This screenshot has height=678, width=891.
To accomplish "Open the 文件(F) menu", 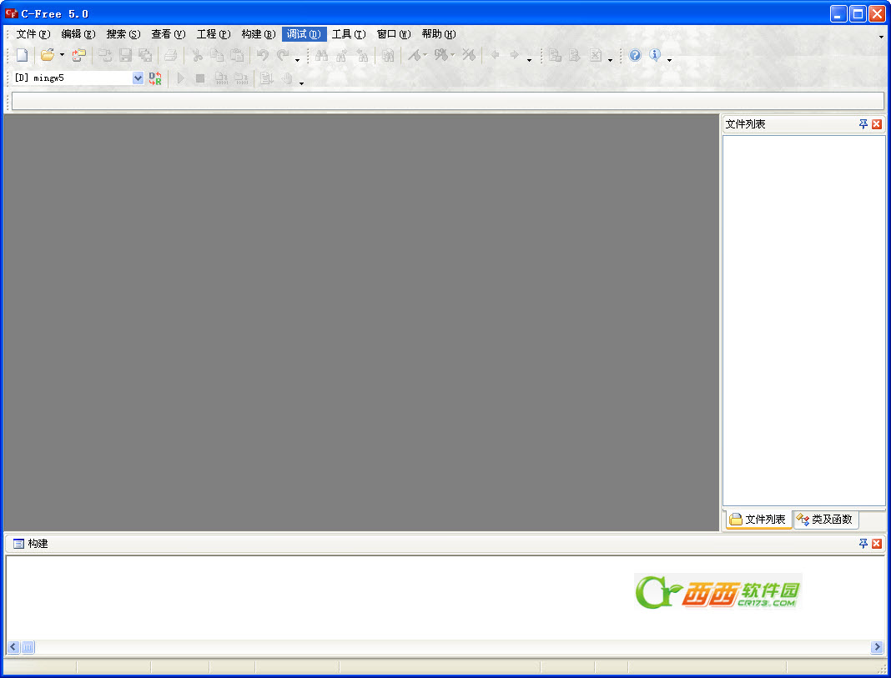I will tap(33, 34).
